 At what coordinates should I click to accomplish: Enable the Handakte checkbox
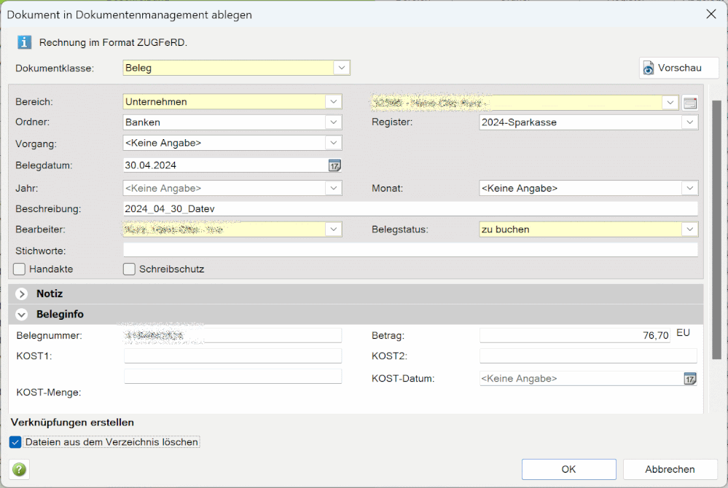click(x=20, y=269)
